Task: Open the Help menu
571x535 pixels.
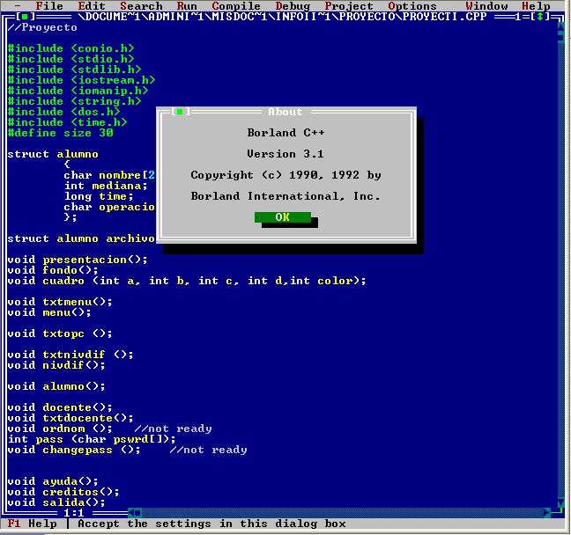Action: click(536, 6)
